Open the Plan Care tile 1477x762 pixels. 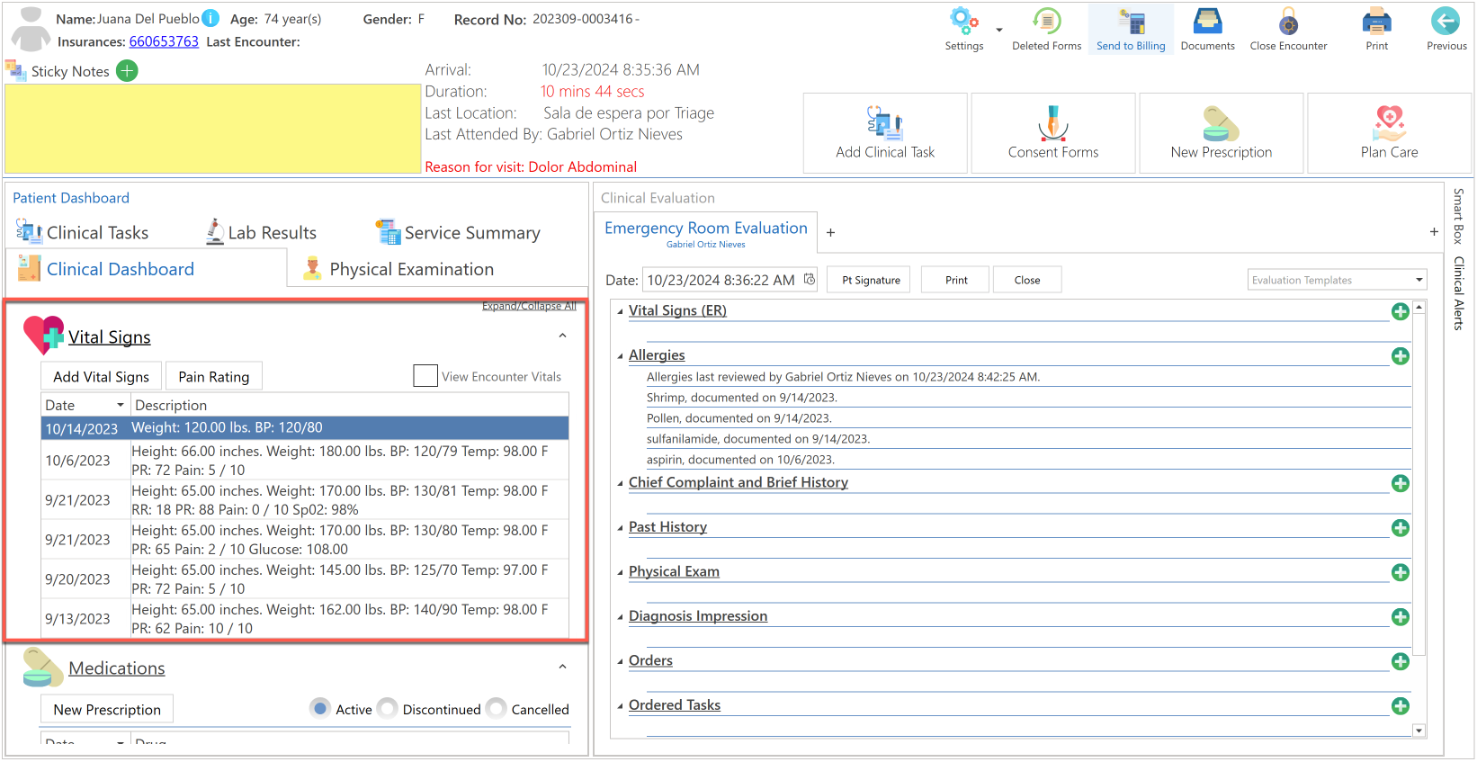1390,133
